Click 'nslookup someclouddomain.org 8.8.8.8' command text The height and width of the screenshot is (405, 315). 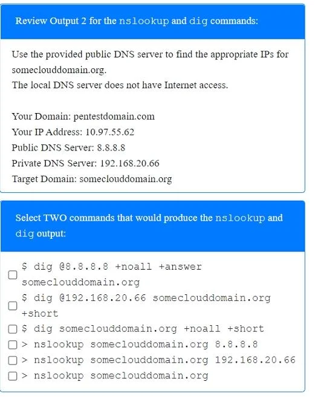tap(140, 345)
